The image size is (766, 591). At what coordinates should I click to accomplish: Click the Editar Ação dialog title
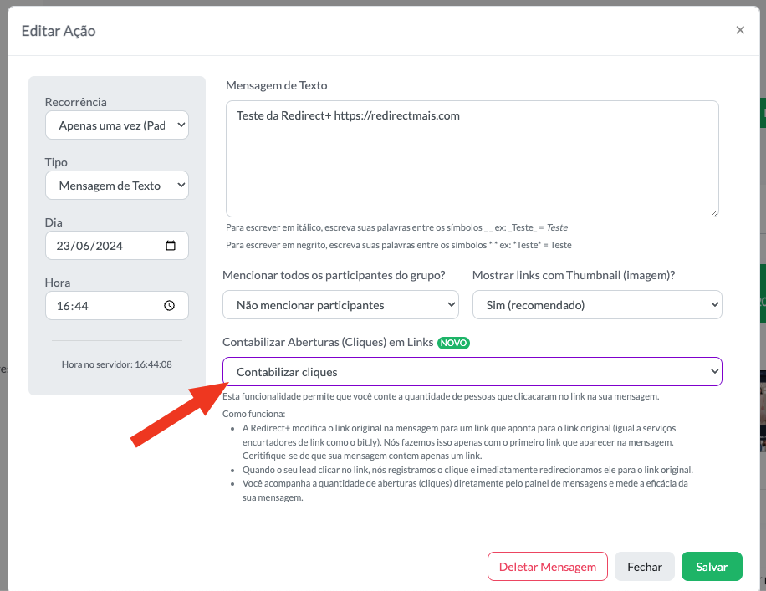59,31
